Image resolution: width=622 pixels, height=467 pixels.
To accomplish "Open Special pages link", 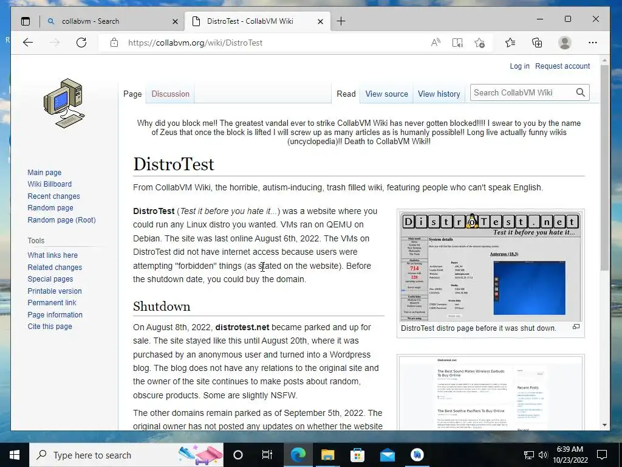I will coord(50,278).
